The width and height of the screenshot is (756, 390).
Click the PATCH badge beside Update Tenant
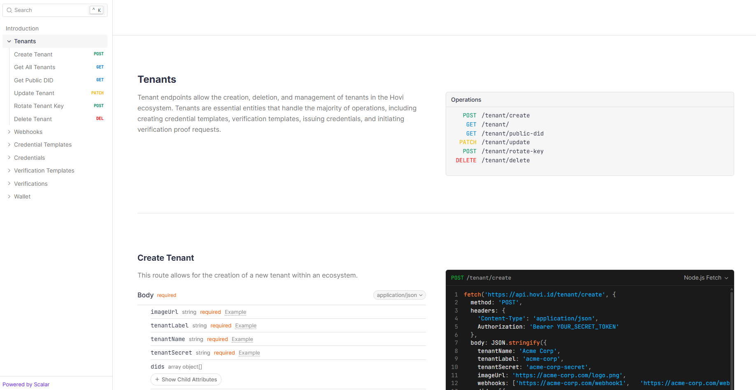click(97, 93)
